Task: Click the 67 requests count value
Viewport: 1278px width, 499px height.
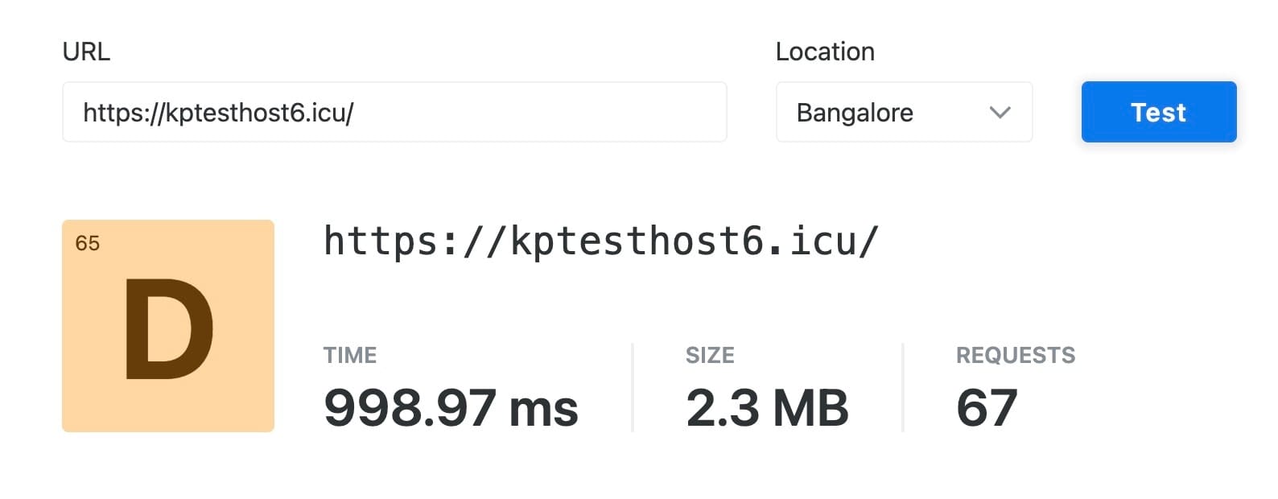Action: tap(987, 407)
